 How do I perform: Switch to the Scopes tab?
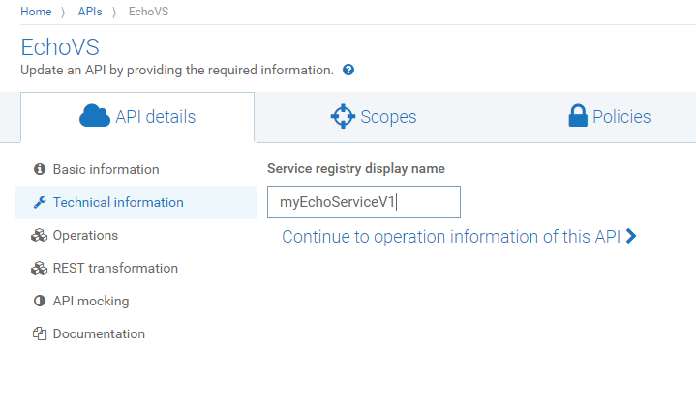click(x=374, y=117)
